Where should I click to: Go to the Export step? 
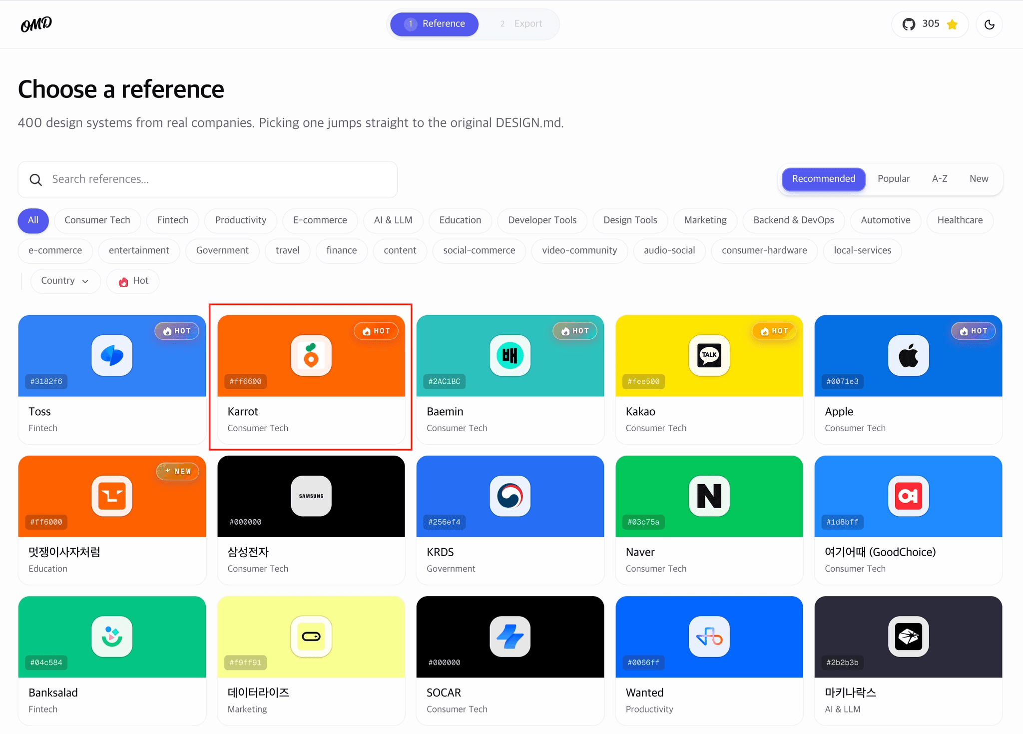[x=521, y=24]
